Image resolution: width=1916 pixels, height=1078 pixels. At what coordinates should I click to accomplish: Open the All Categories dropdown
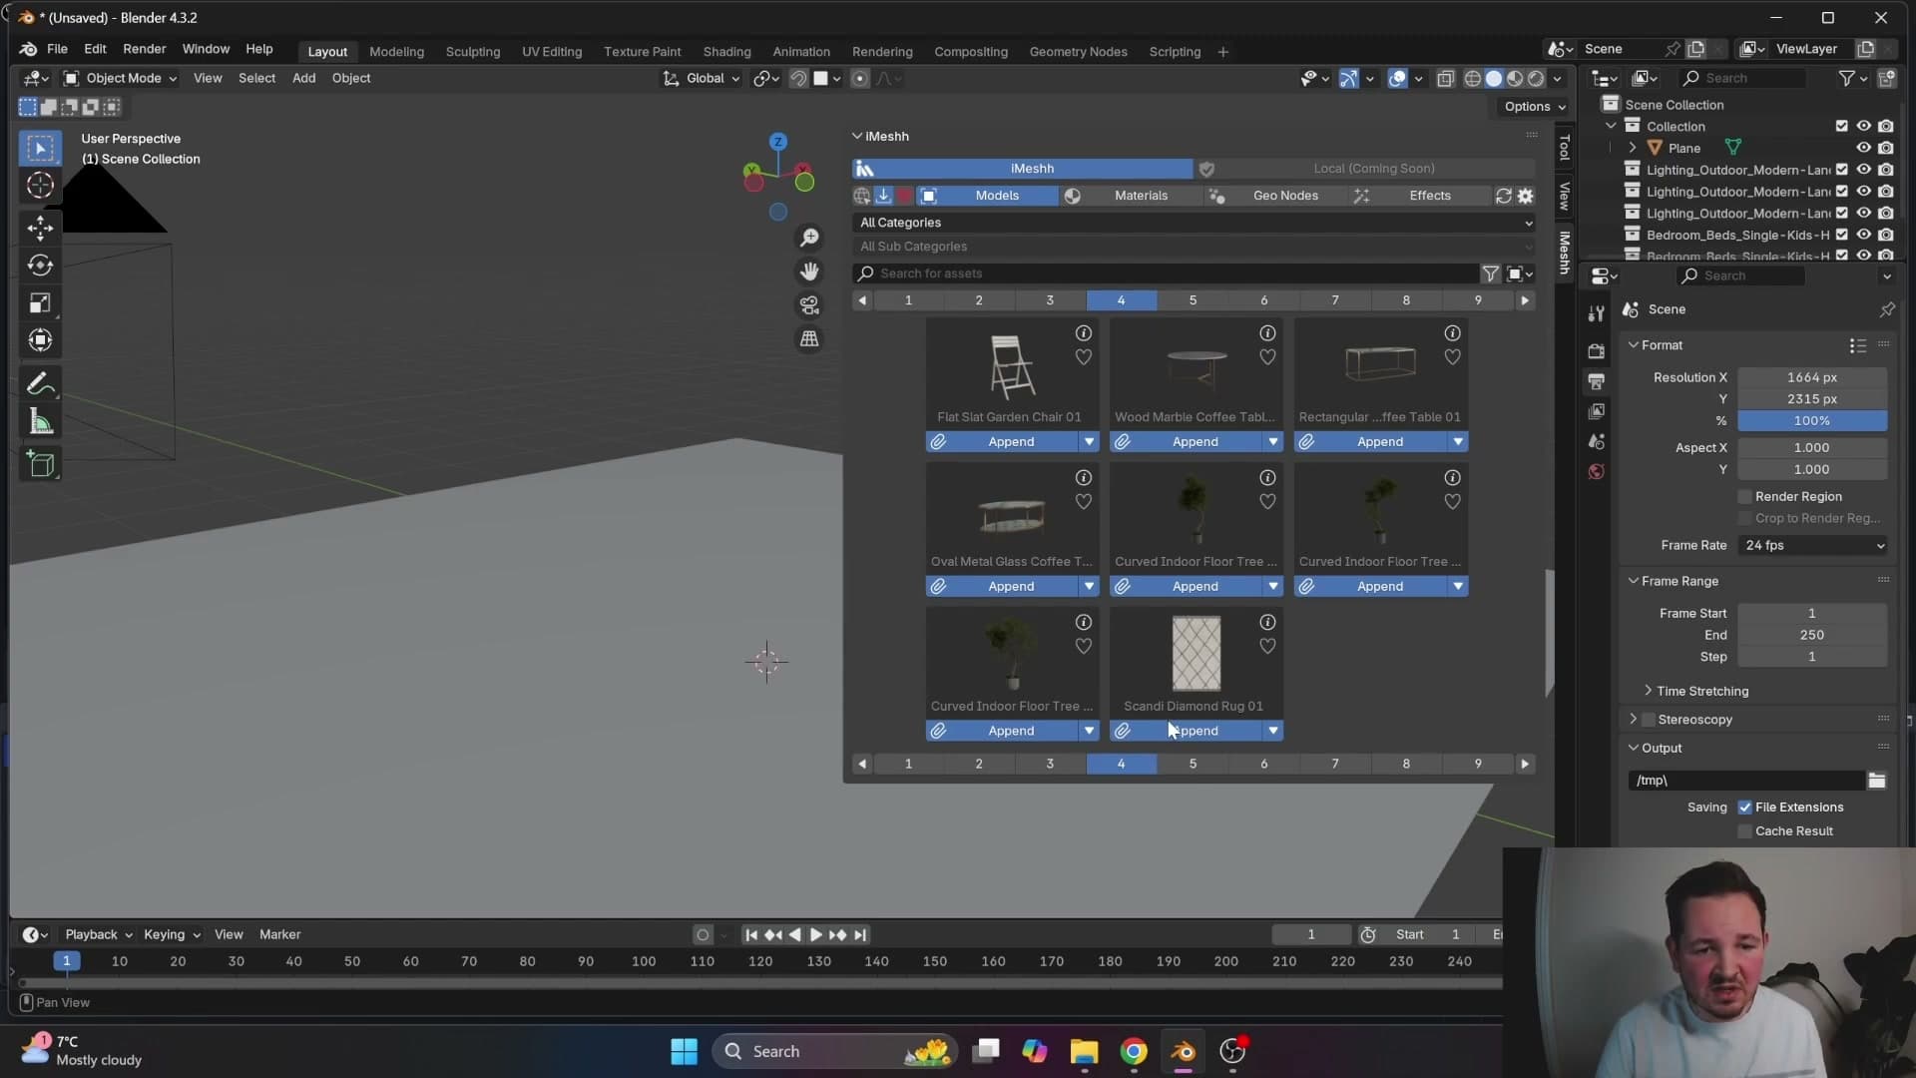click(1195, 223)
